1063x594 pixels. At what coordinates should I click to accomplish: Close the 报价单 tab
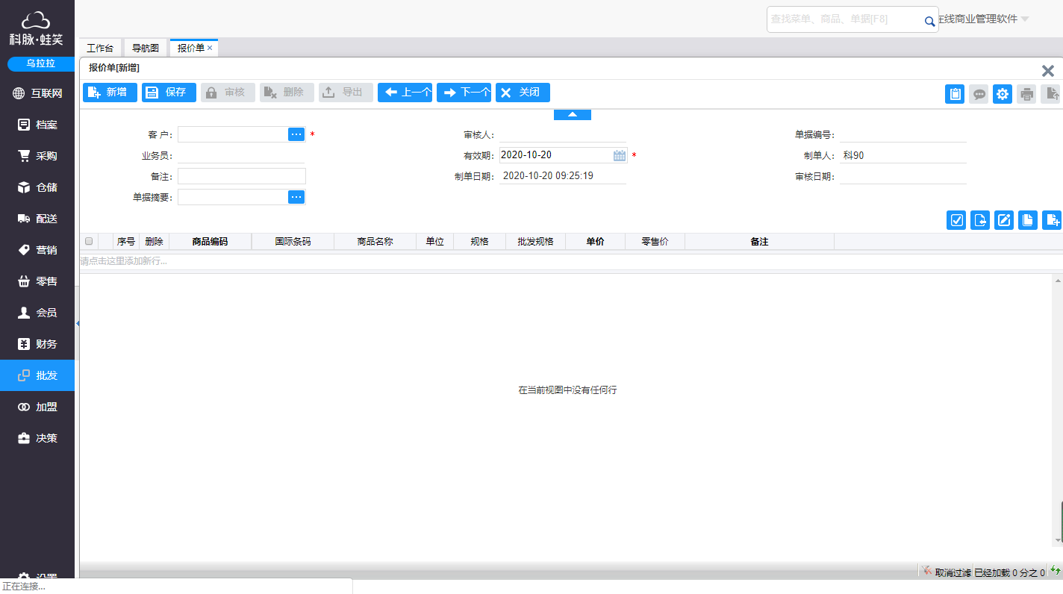(210, 48)
